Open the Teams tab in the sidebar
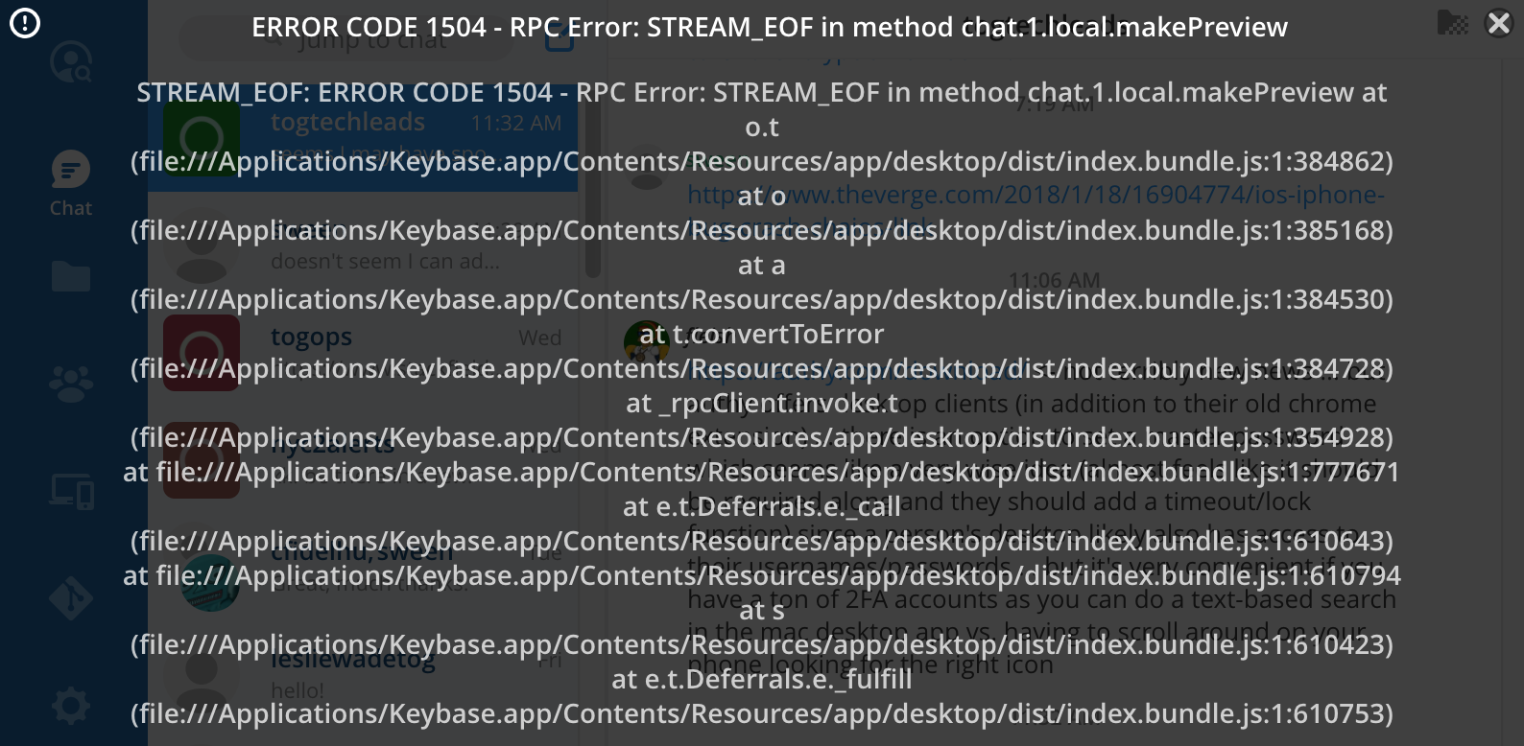The image size is (1524, 746). click(71, 385)
